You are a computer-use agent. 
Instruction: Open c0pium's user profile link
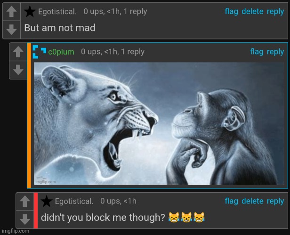(61, 52)
